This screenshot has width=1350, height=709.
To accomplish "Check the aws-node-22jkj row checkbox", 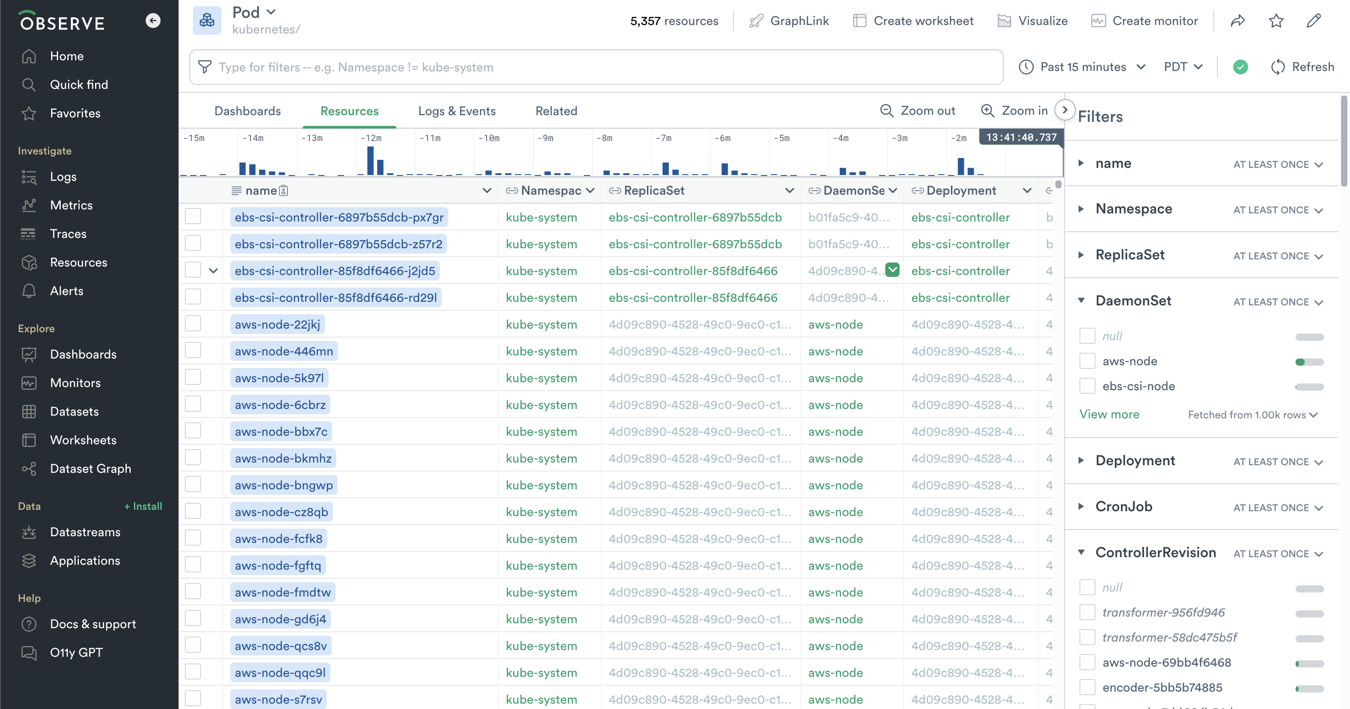I will [x=193, y=324].
